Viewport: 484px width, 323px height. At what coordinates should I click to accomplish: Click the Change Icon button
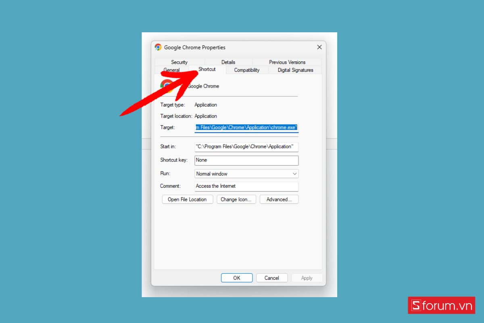[x=236, y=199]
